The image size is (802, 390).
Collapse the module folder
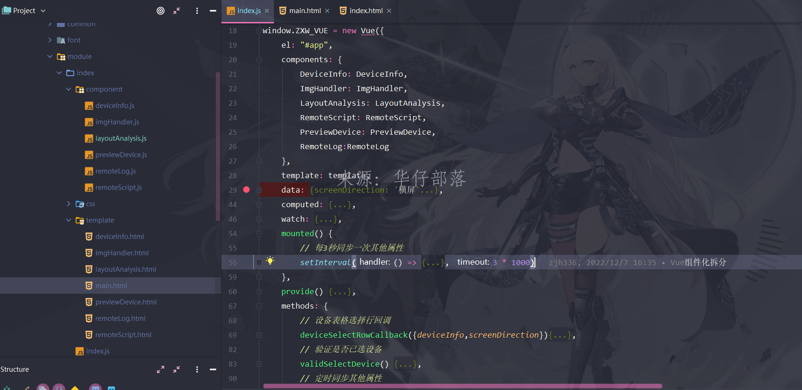pos(50,57)
